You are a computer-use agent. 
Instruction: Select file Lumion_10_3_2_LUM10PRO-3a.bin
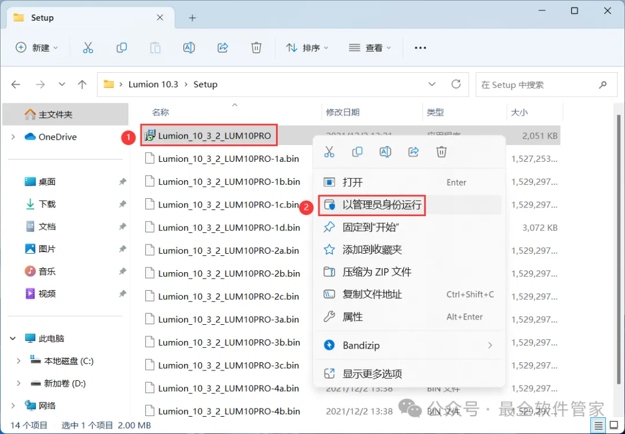pos(229,320)
